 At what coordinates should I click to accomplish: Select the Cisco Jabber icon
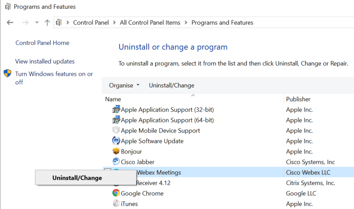116,162
